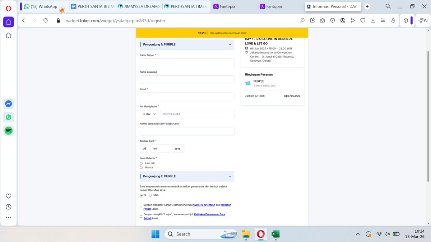The width and height of the screenshot is (431, 242).
Task: Open the Opera main menu logo
Action: click(x=9, y=8)
